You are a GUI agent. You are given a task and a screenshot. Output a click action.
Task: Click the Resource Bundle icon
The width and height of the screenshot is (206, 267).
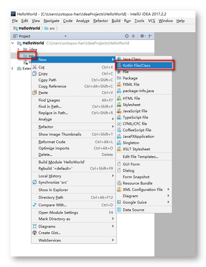coord(119,183)
